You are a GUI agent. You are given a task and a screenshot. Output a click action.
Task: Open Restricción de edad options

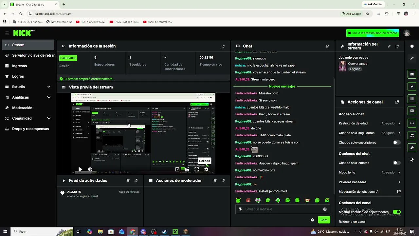pos(370,124)
